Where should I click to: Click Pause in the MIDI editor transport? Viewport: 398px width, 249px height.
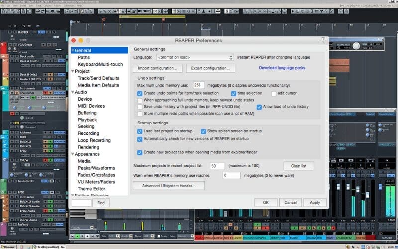[x=82, y=236]
